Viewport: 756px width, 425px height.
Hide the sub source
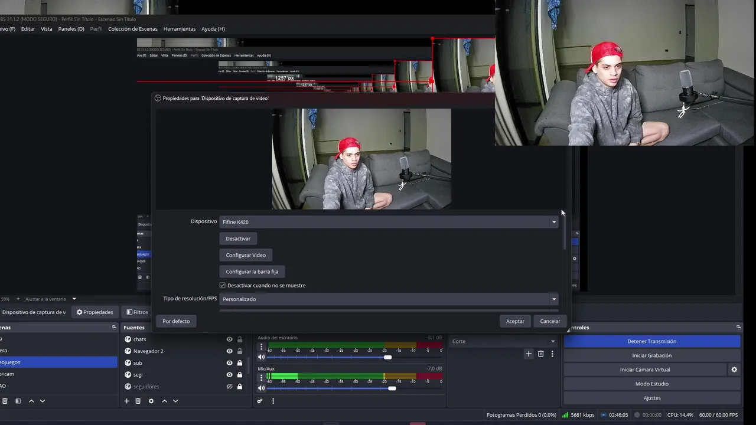click(x=230, y=363)
